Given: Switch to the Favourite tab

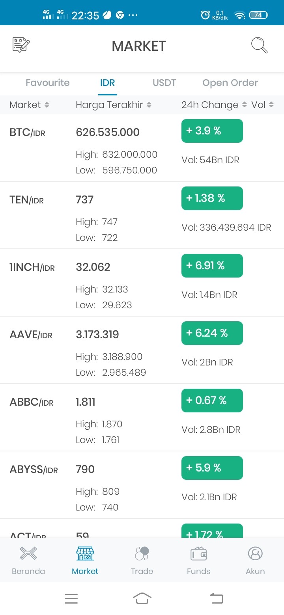Looking at the screenshot, I should tap(47, 83).
